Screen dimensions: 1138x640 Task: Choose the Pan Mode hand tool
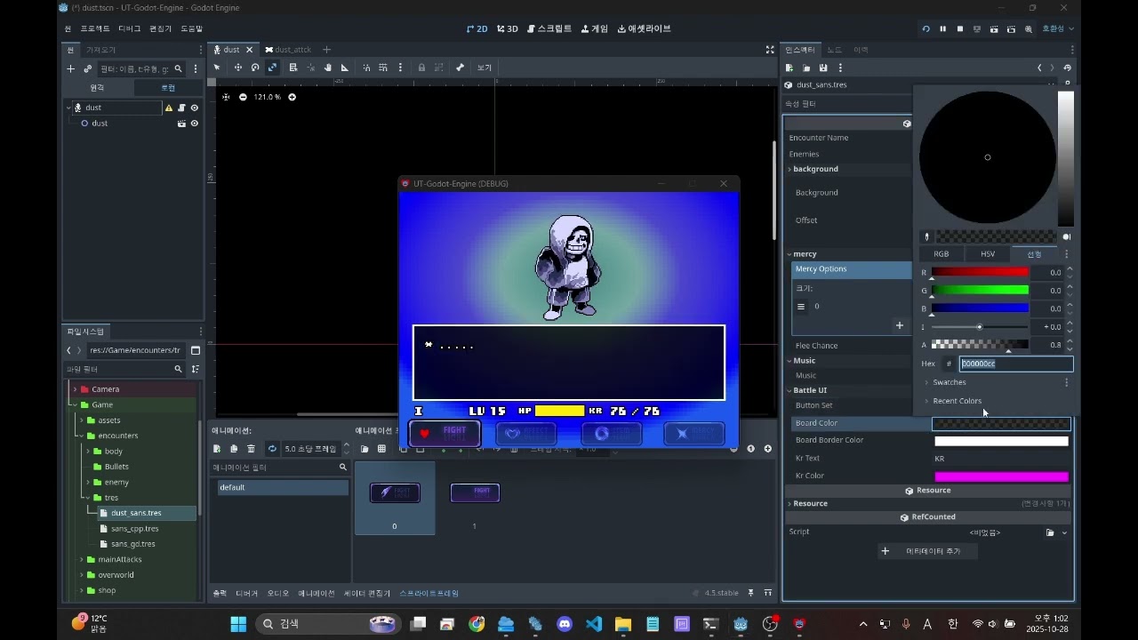coord(327,68)
